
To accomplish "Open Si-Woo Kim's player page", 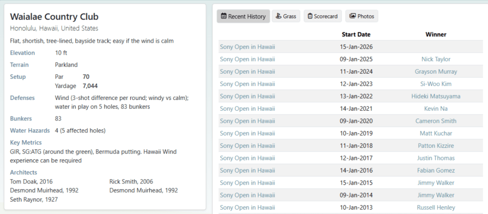I will (436, 84).
